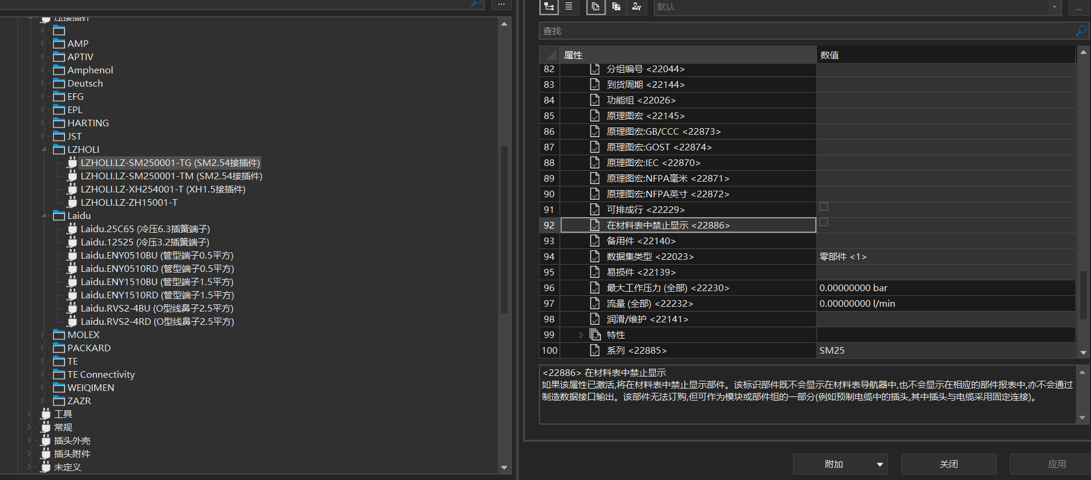This screenshot has height=480, width=1091.
Task: Switch properties to list view icon
Action: point(568,7)
